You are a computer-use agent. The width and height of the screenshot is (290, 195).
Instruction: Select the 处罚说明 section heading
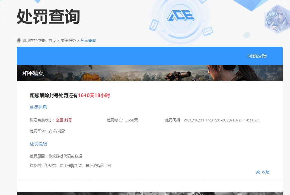[x=38, y=144]
